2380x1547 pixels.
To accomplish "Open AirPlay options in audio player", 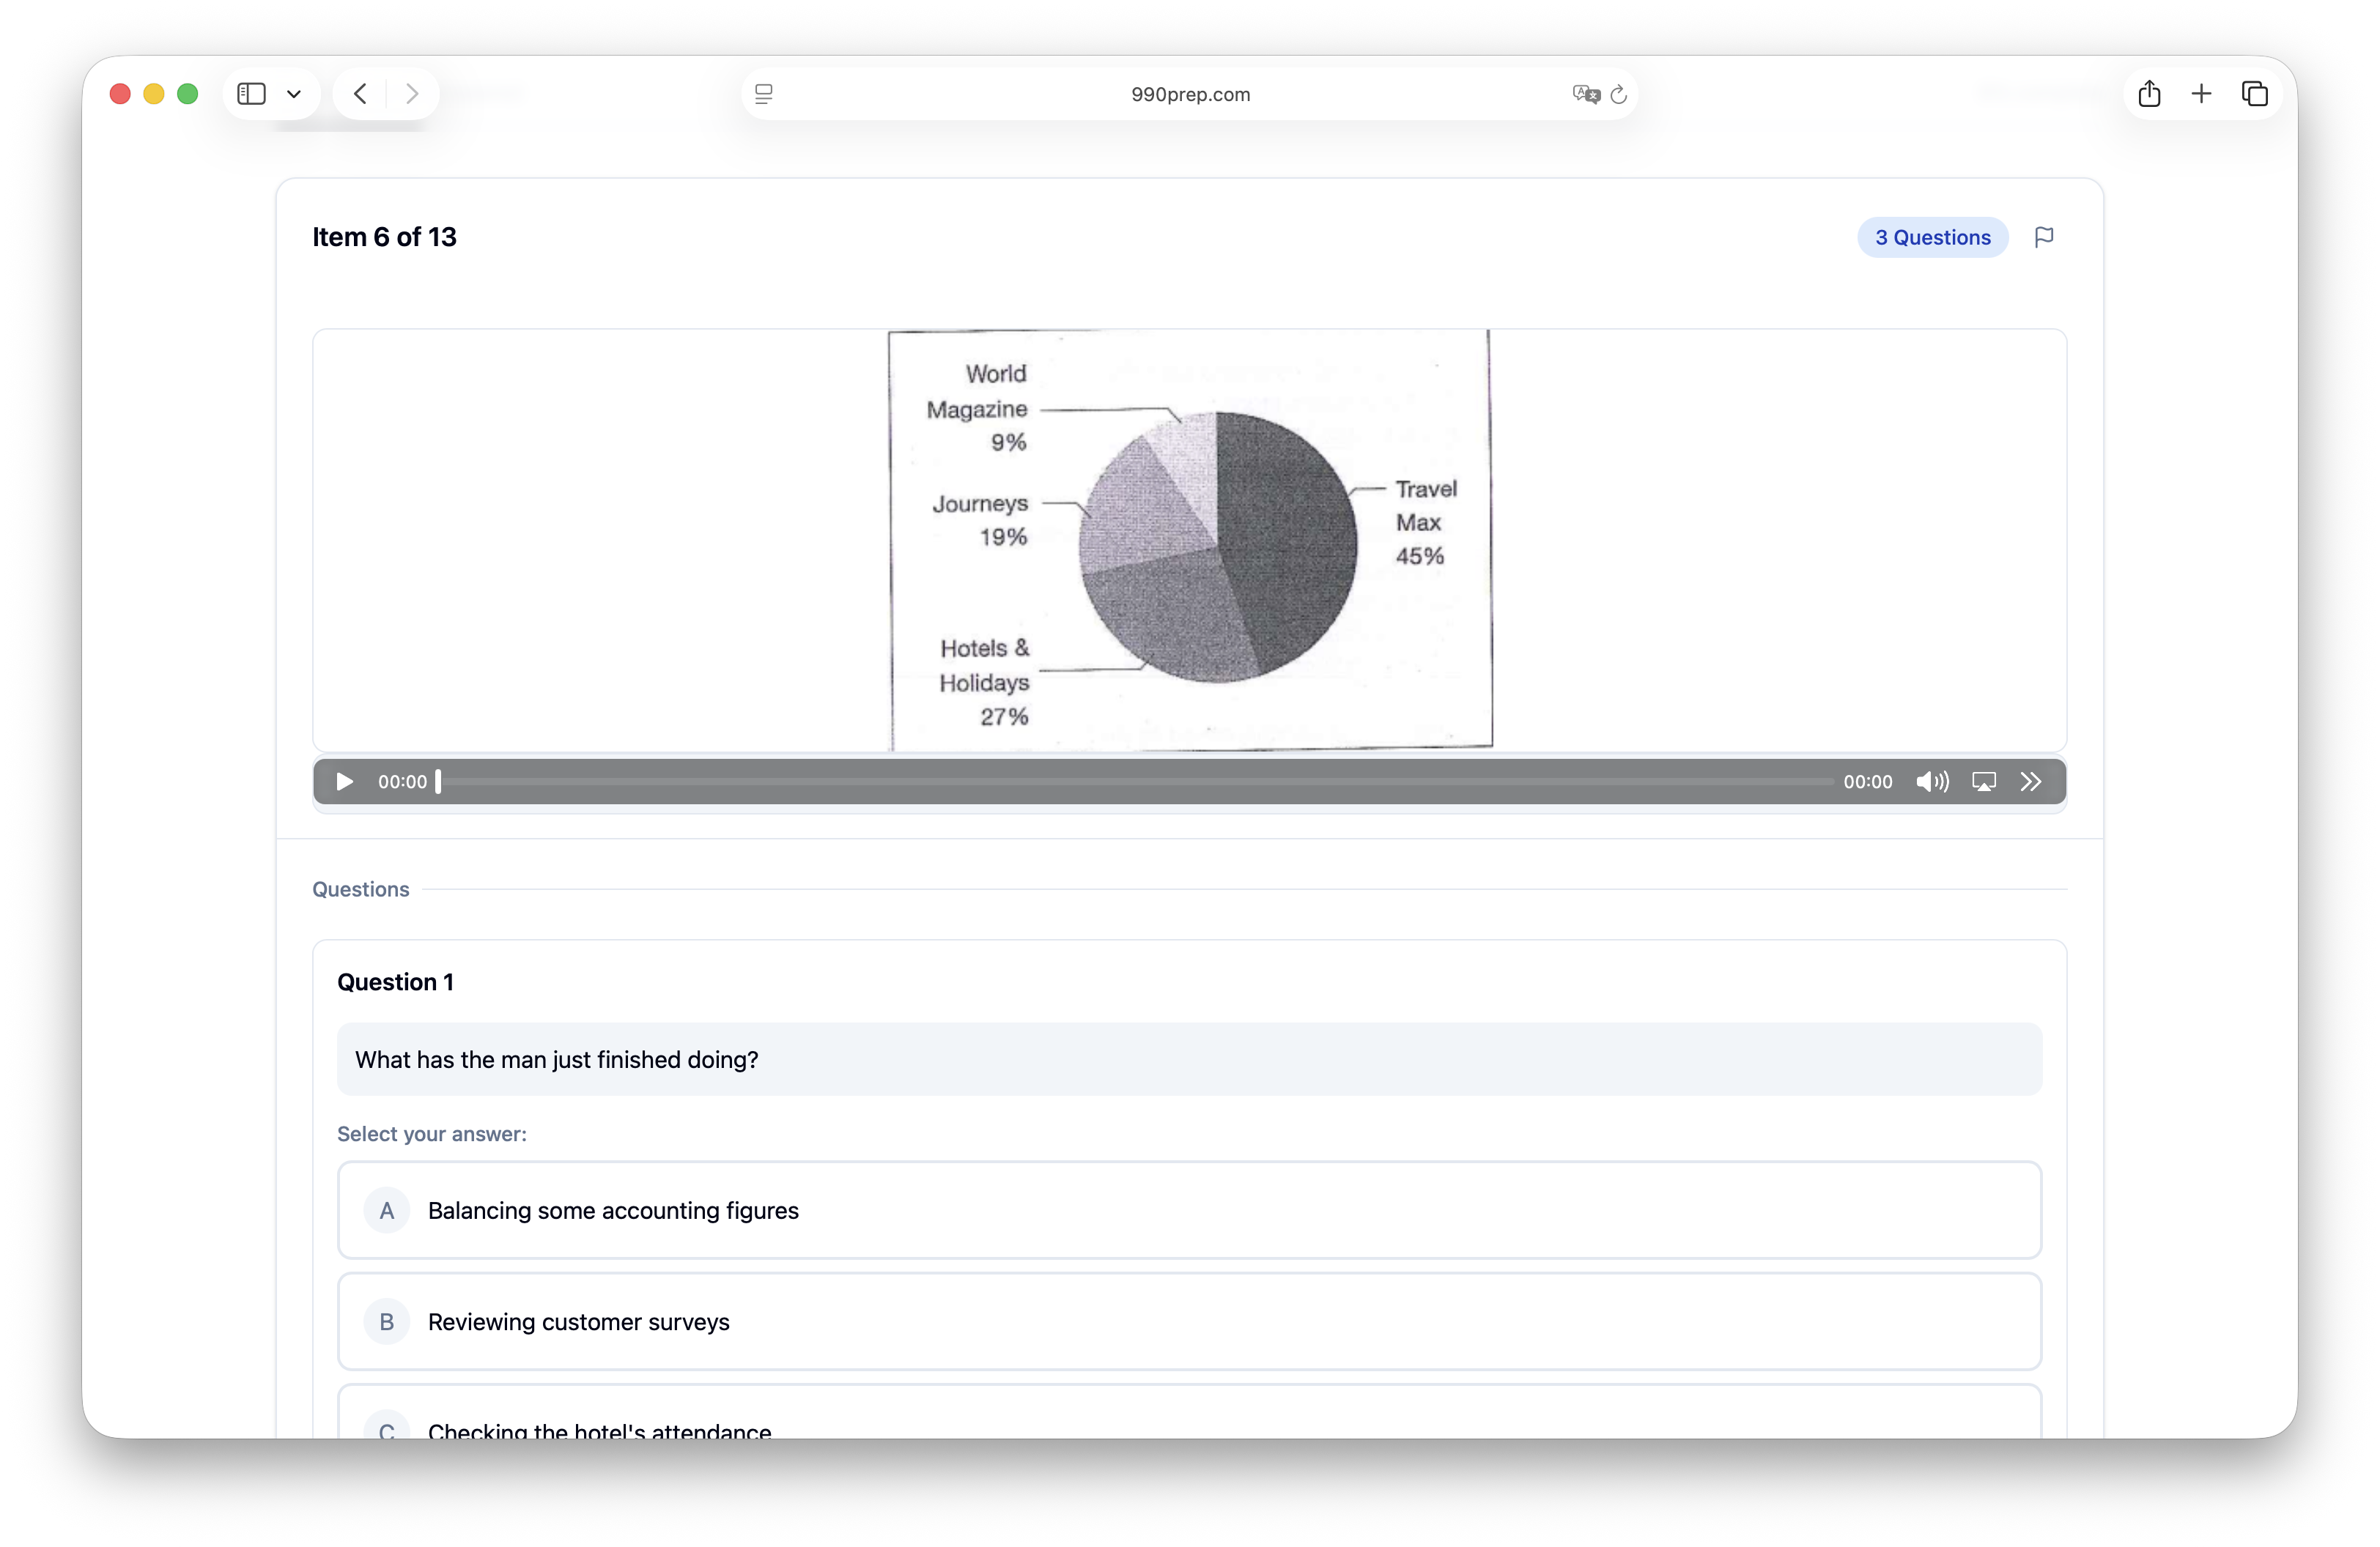I will 1984,782.
